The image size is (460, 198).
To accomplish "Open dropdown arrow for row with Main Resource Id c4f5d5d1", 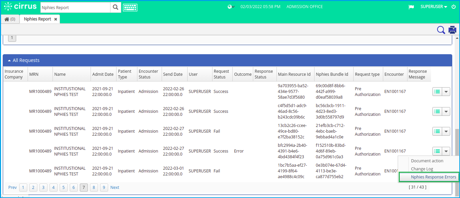I will 446,111.
